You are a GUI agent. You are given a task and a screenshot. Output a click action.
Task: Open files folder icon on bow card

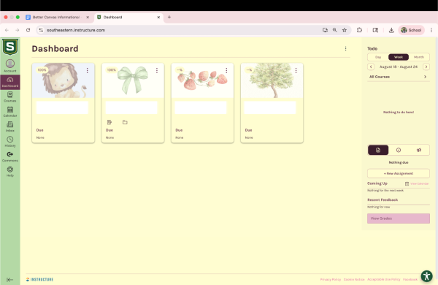tap(125, 122)
